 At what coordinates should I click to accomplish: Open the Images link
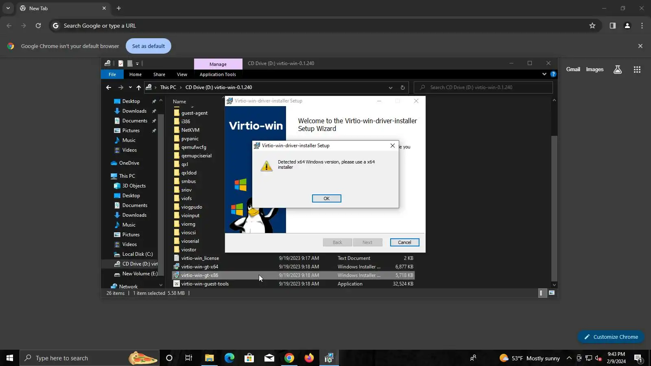[594, 69]
